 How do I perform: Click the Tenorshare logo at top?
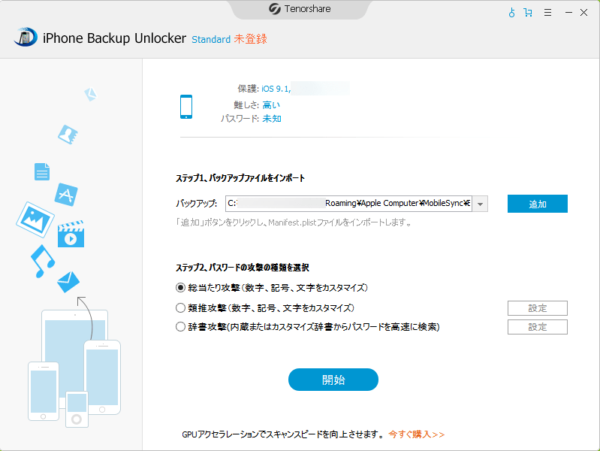[x=300, y=8]
